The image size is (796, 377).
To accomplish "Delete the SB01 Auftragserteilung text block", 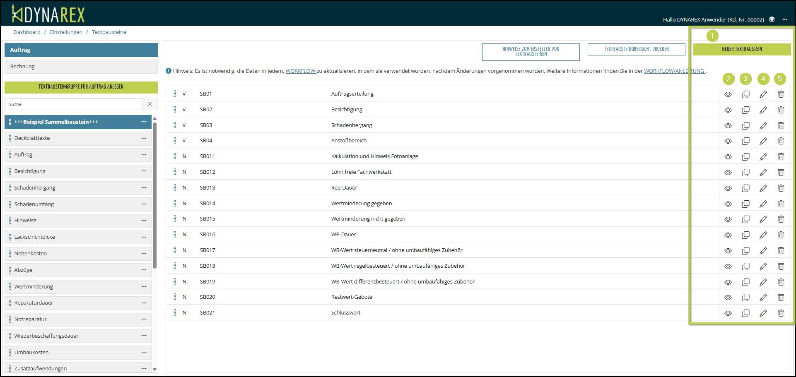I will tap(780, 94).
